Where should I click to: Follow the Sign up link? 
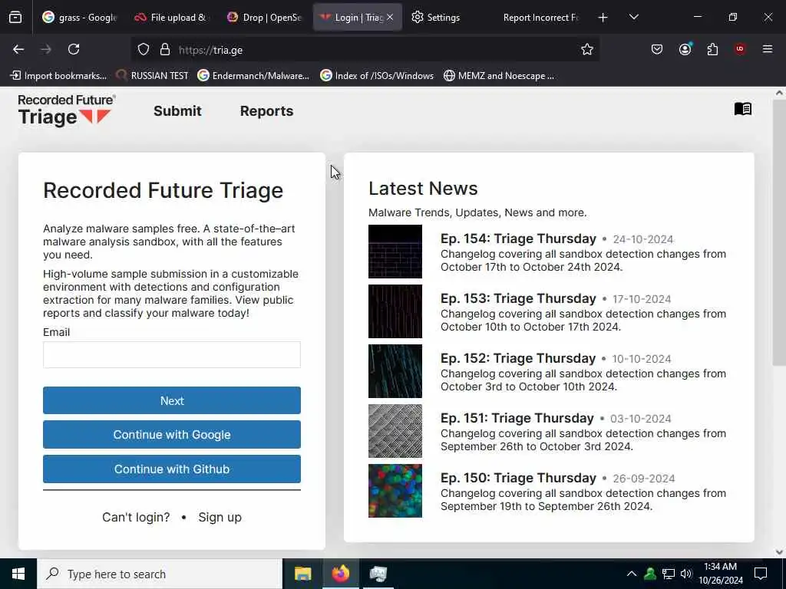click(x=220, y=518)
